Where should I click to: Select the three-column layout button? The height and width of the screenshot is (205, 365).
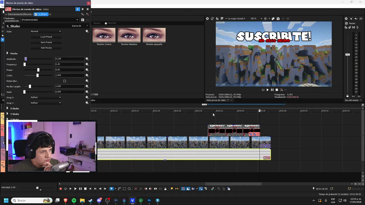(x=88, y=9)
